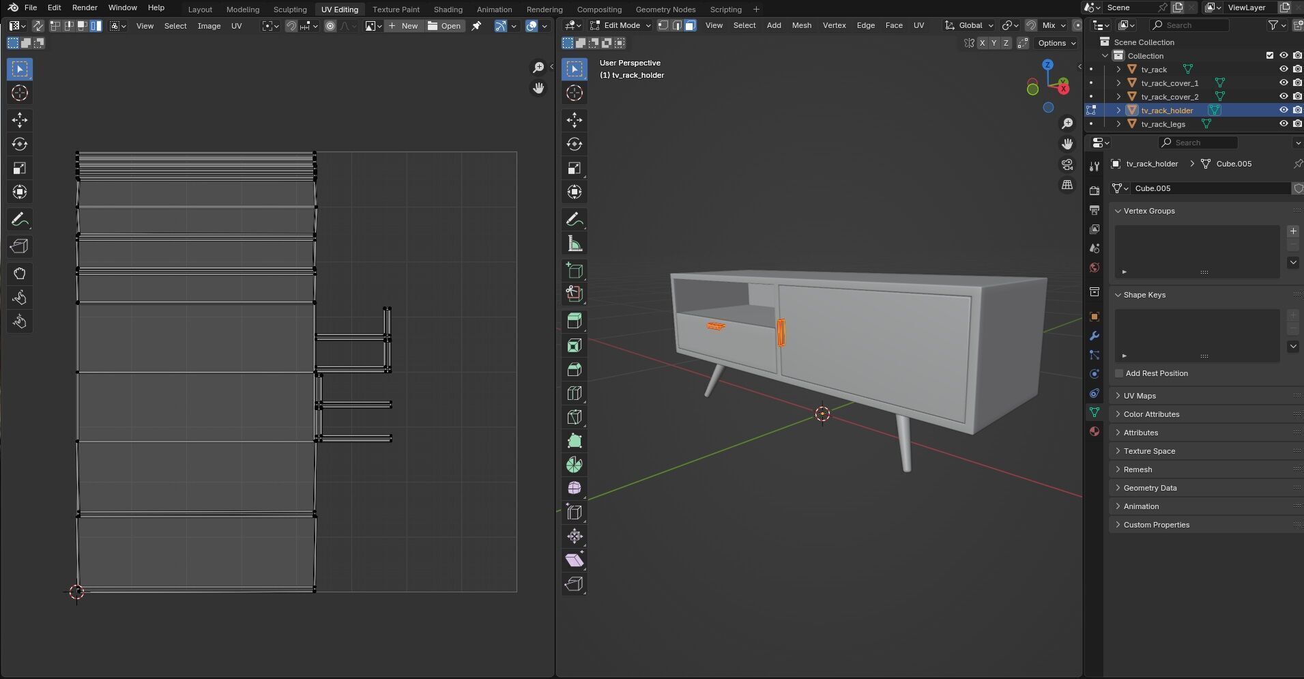Select the Measure tool in 3D viewport
This screenshot has height=679, width=1304.
click(574, 244)
